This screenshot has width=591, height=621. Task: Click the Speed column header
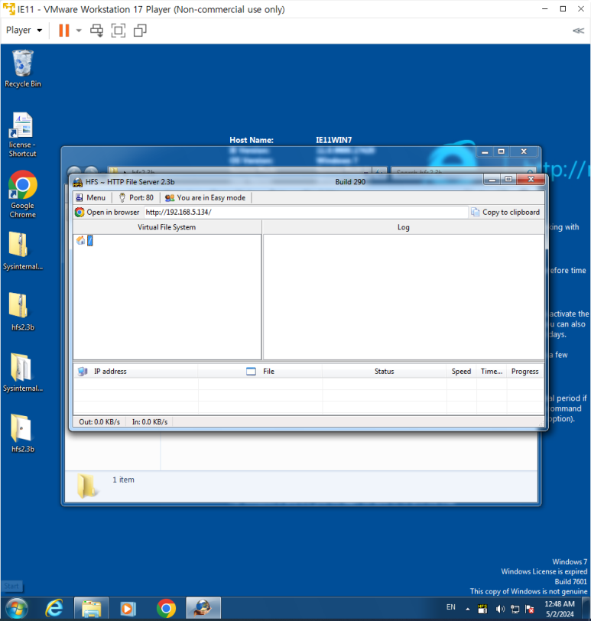pyautogui.click(x=461, y=372)
